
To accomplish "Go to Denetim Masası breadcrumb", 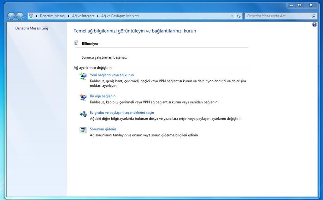I will 52,16.
